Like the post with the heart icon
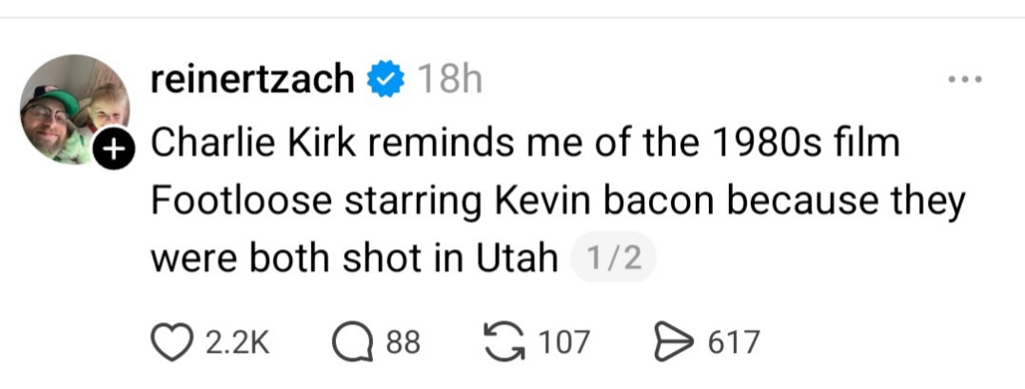The height and width of the screenshot is (389, 1025). [171, 341]
